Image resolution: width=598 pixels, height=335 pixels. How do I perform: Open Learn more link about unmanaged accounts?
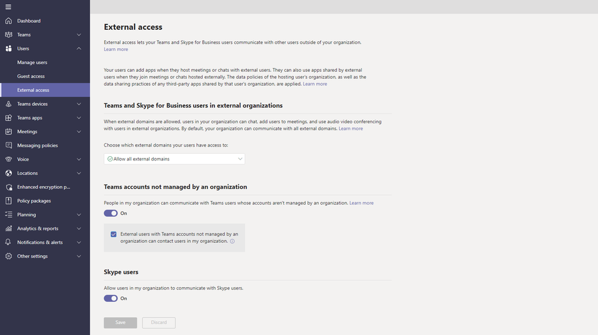pyautogui.click(x=362, y=203)
